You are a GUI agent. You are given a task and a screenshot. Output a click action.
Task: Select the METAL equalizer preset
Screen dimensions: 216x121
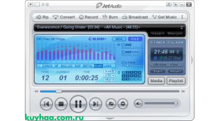tap(88, 66)
